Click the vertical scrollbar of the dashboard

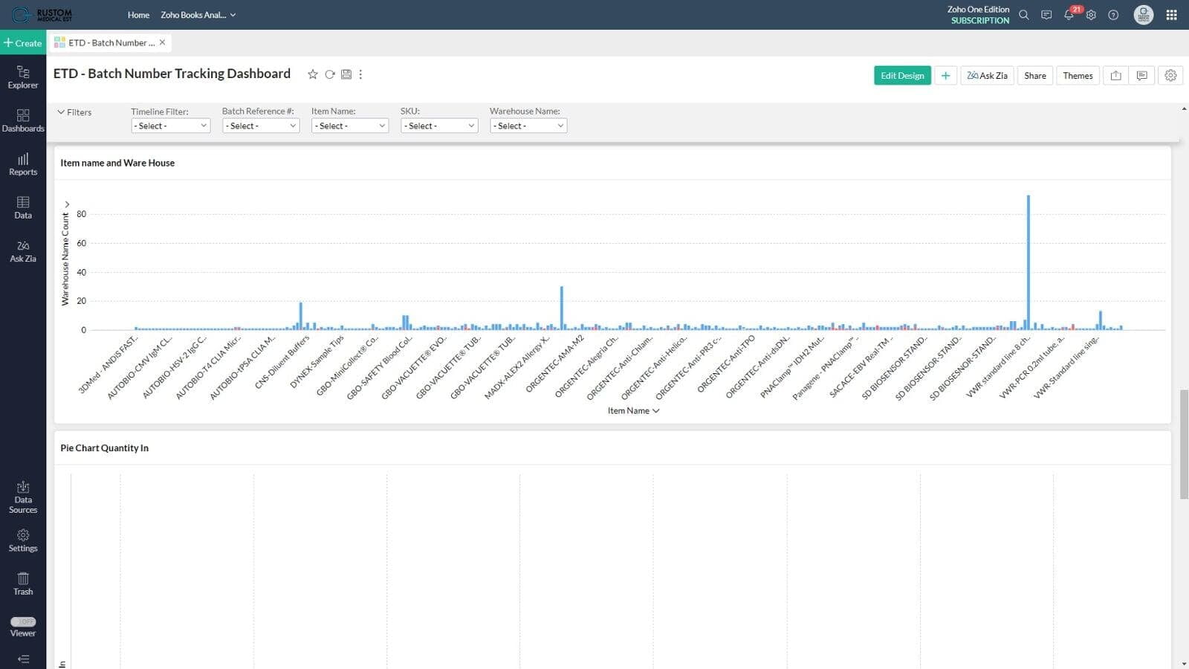click(x=1184, y=444)
